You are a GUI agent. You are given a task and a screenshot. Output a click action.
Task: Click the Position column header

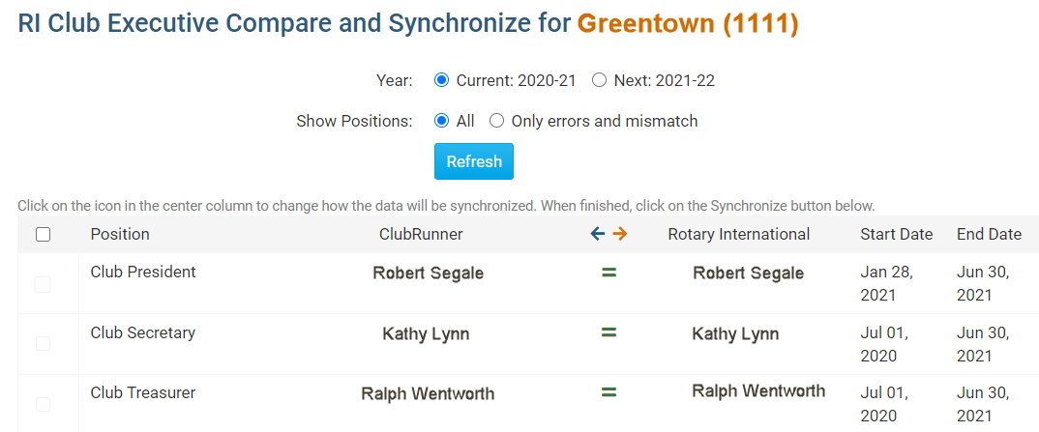click(120, 234)
